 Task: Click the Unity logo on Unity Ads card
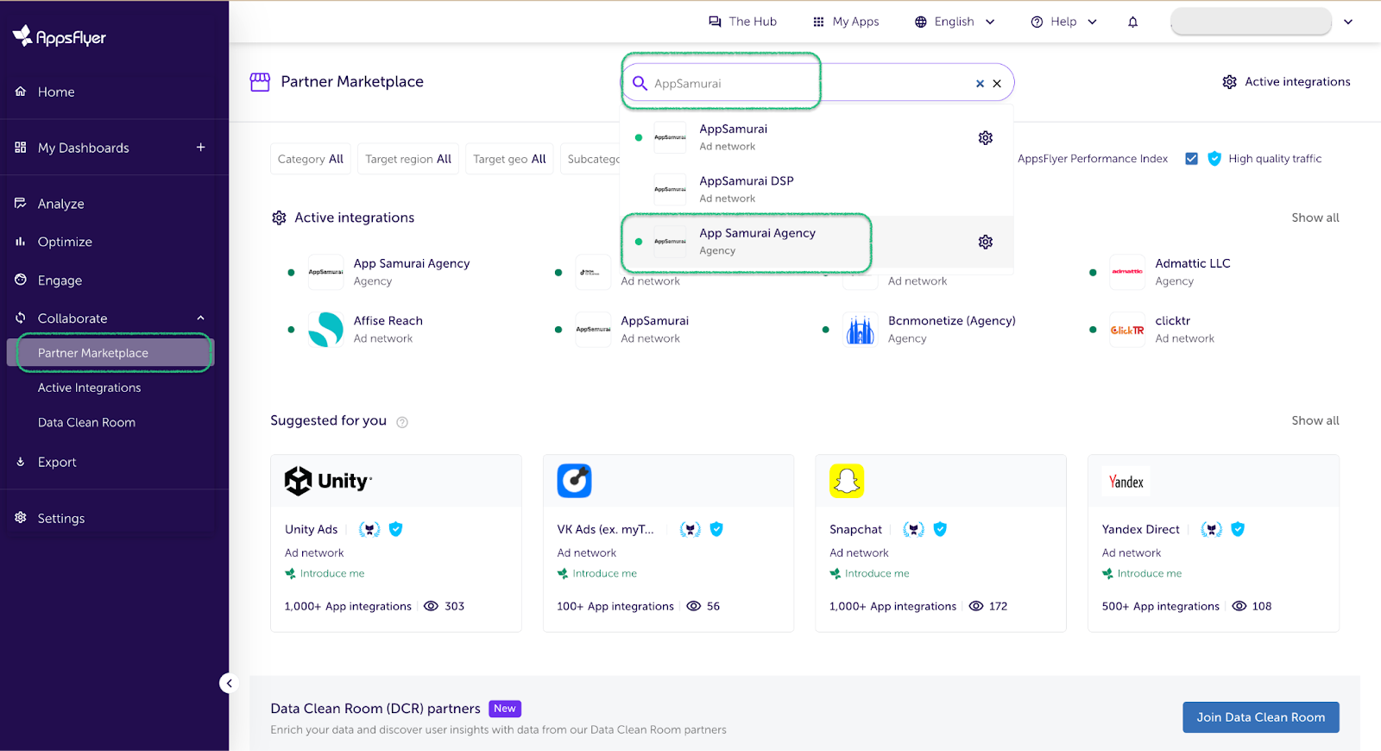[329, 481]
